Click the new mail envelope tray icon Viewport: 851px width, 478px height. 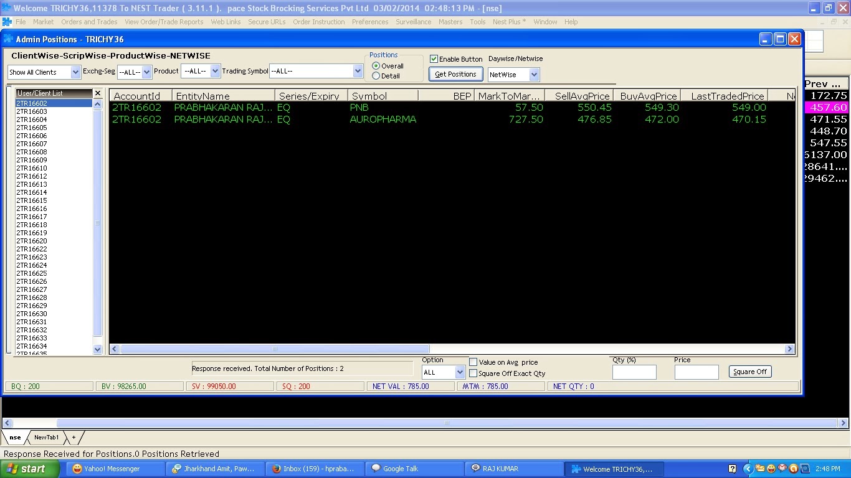click(759, 469)
